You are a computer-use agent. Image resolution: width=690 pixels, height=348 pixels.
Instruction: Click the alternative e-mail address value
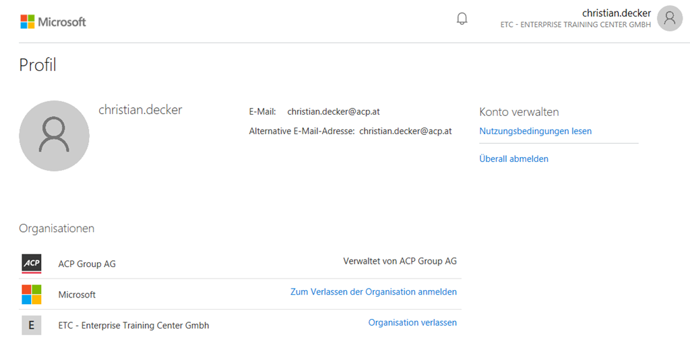405,131
